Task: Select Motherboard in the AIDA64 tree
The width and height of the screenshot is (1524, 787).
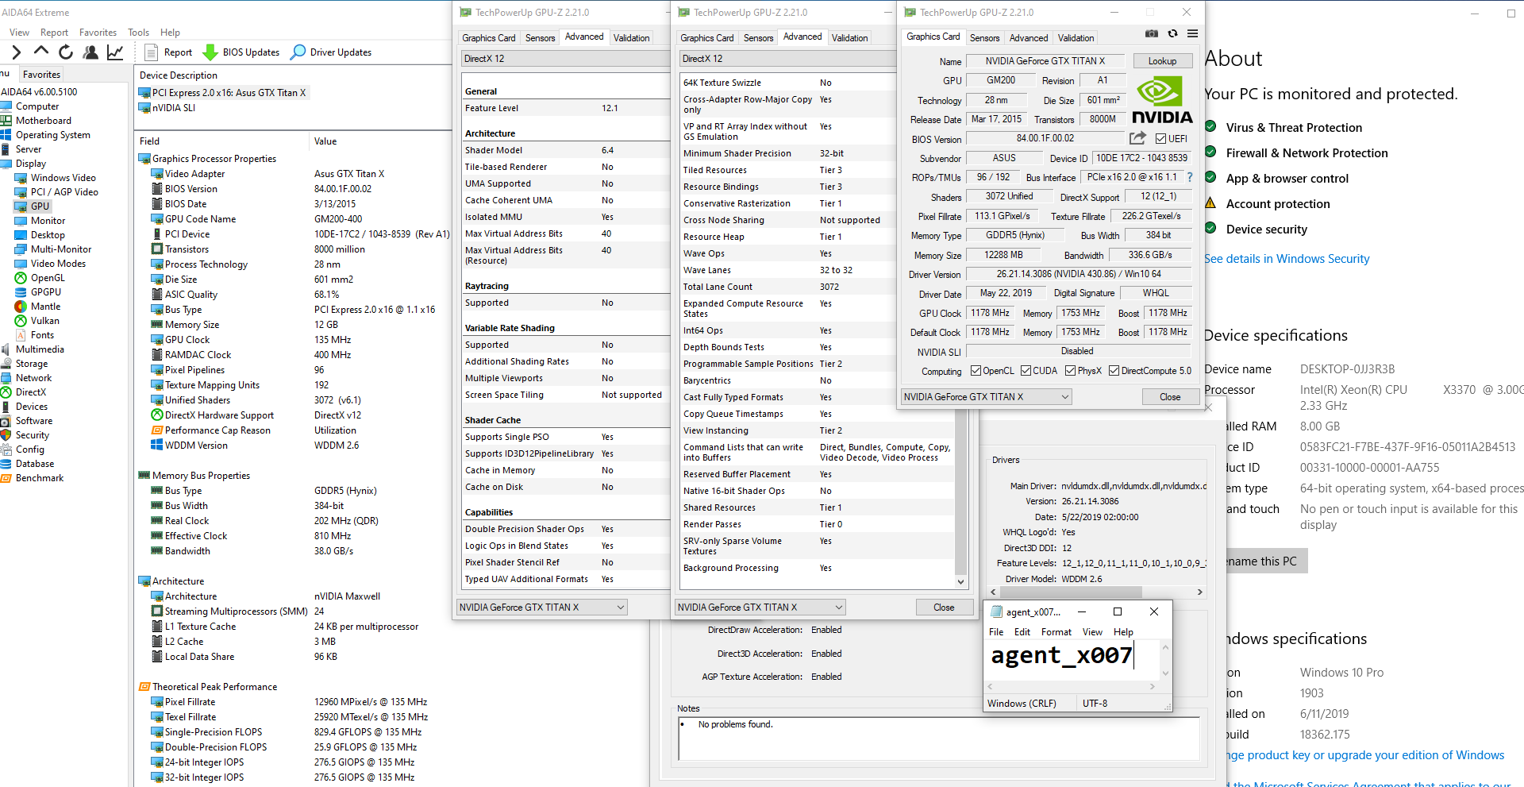Action: 44,121
